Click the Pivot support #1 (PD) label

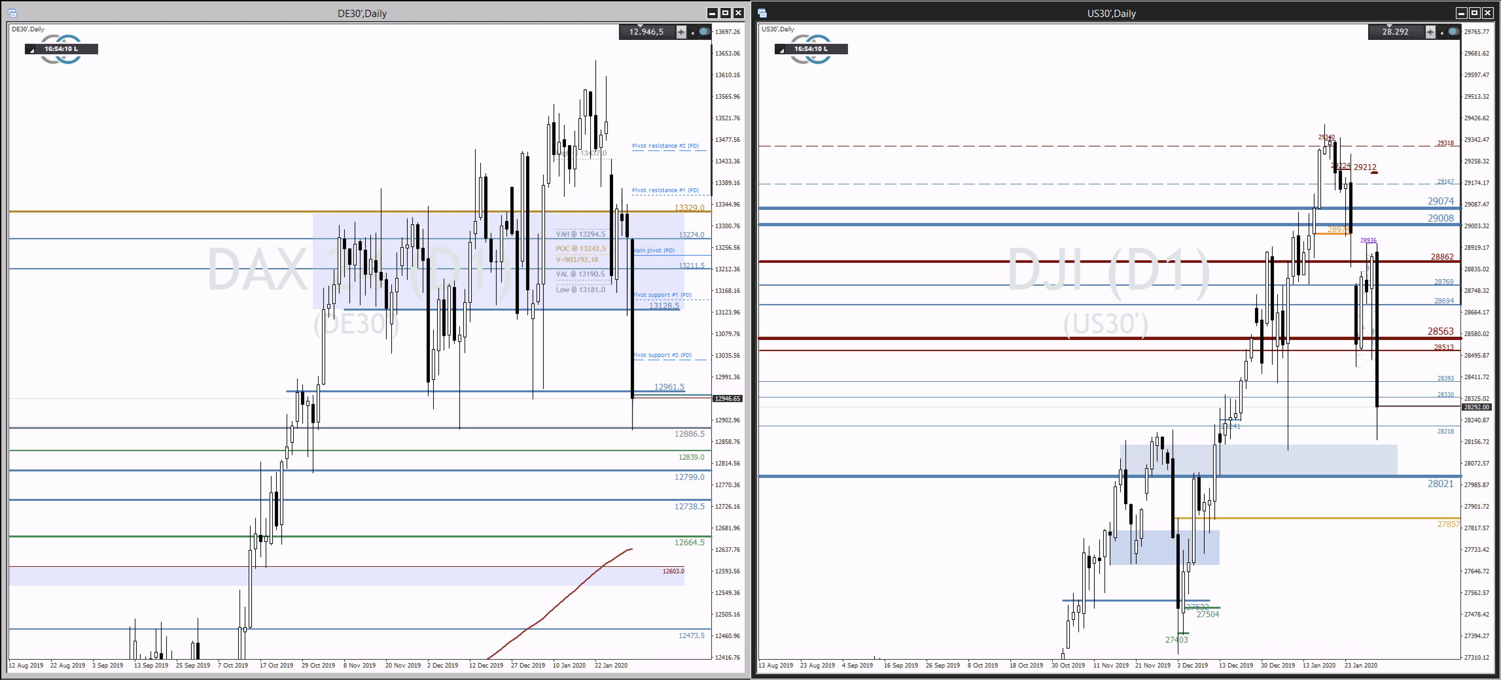[662, 295]
